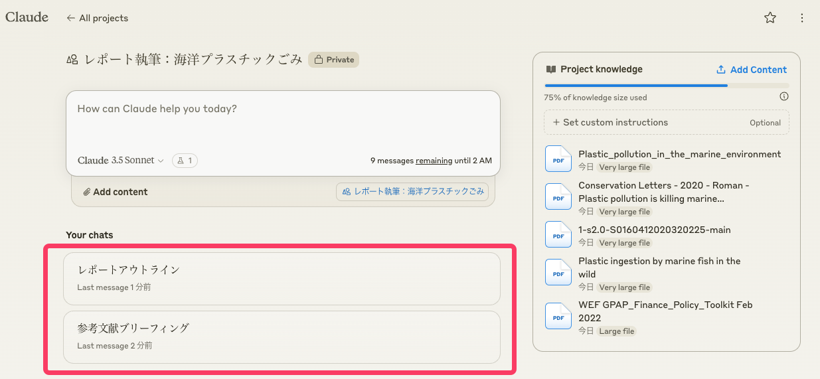Open the 参考文献ブリーフィング chat
The height and width of the screenshot is (379, 820).
pos(282,337)
